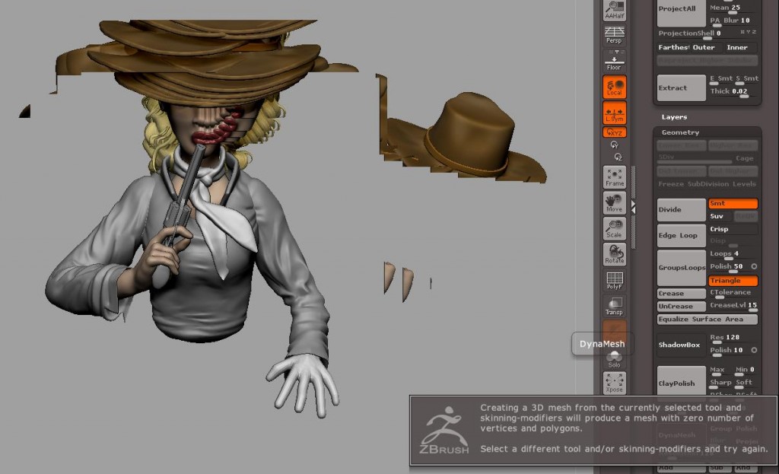
Task: Toggle the Local transformations button
Action: coord(615,87)
